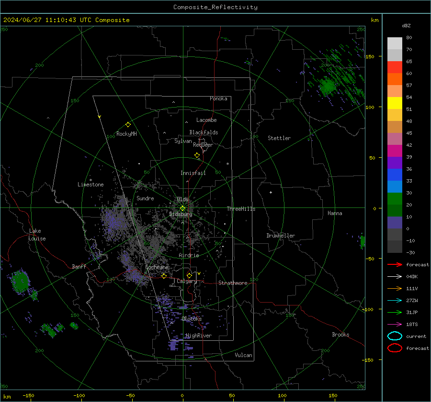Click the HighRiver map label
431x402 pixels.
pos(199,336)
